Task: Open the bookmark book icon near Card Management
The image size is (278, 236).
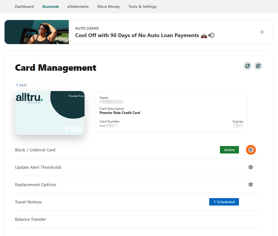Action: click(247, 66)
